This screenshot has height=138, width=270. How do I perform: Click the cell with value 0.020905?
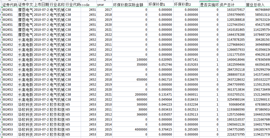coord(161,59)
